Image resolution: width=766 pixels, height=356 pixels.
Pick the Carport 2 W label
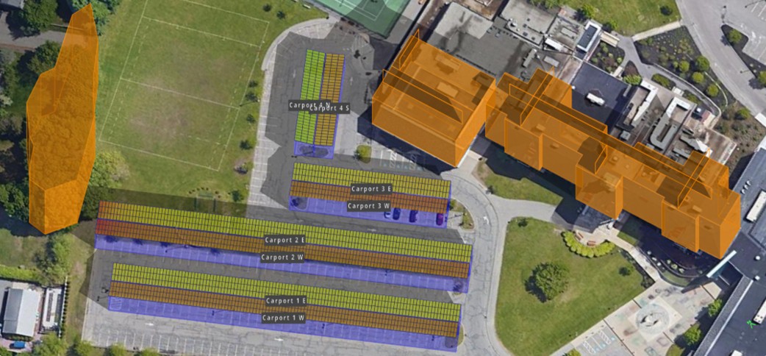click(282, 257)
